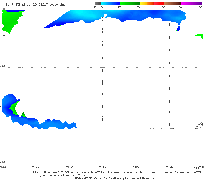Click the '34' label under color scale
The height and width of the screenshot is (180, 205).
139,7
